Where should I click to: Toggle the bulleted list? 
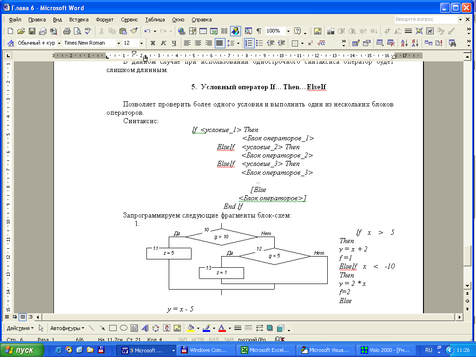pos(259,43)
